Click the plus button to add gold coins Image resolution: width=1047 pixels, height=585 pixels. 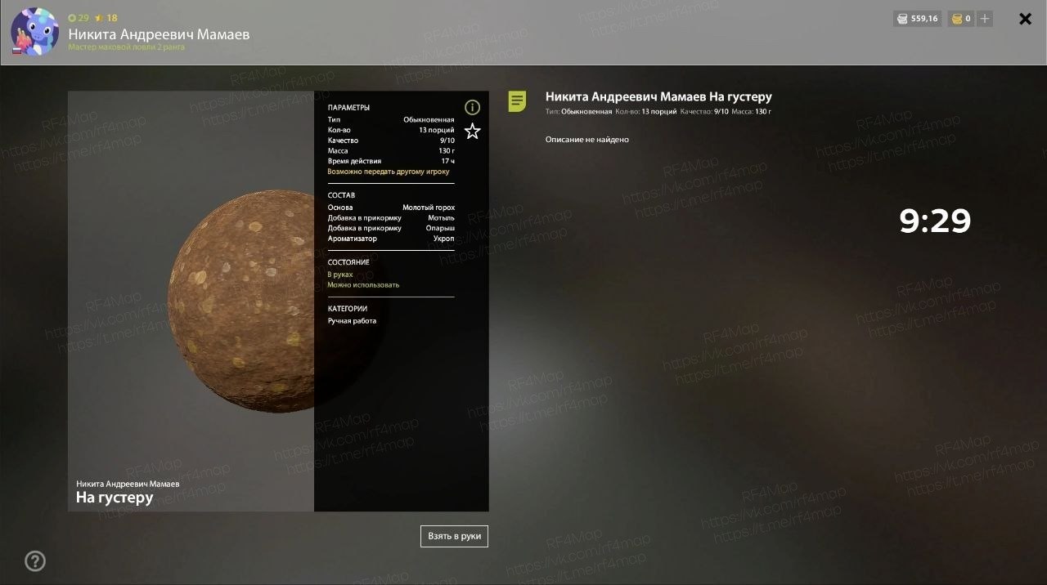(985, 18)
